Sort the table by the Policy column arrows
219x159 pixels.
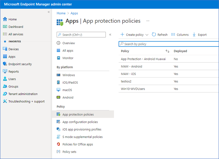[x=168, y=51]
